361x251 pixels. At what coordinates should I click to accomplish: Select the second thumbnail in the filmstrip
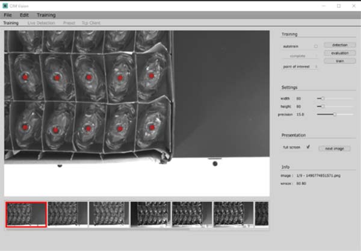point(67,214)
